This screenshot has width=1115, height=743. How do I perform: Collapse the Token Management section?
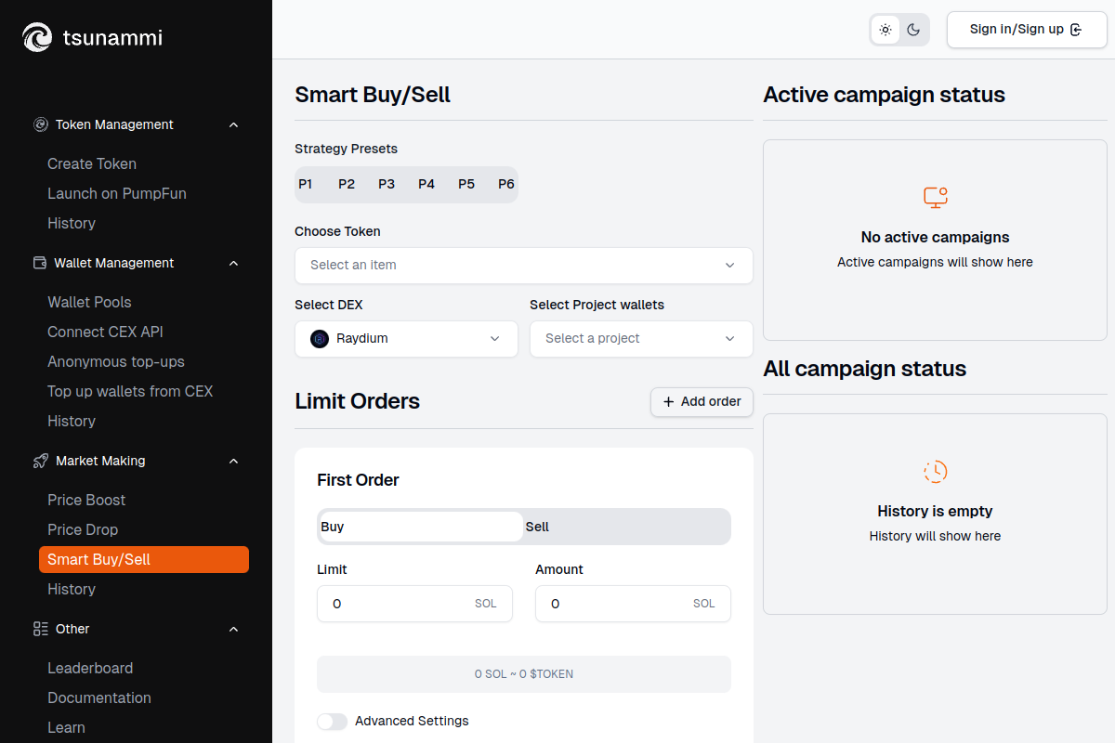(x=233, y=124)
